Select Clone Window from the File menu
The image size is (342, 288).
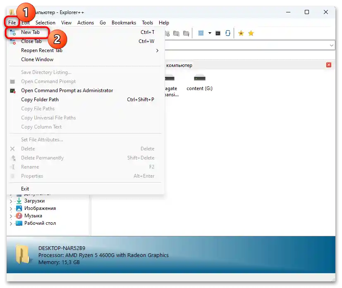click(37, 59)
